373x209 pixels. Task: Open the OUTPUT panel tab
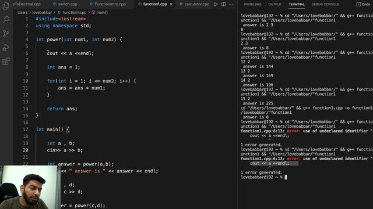pos(275,4)
